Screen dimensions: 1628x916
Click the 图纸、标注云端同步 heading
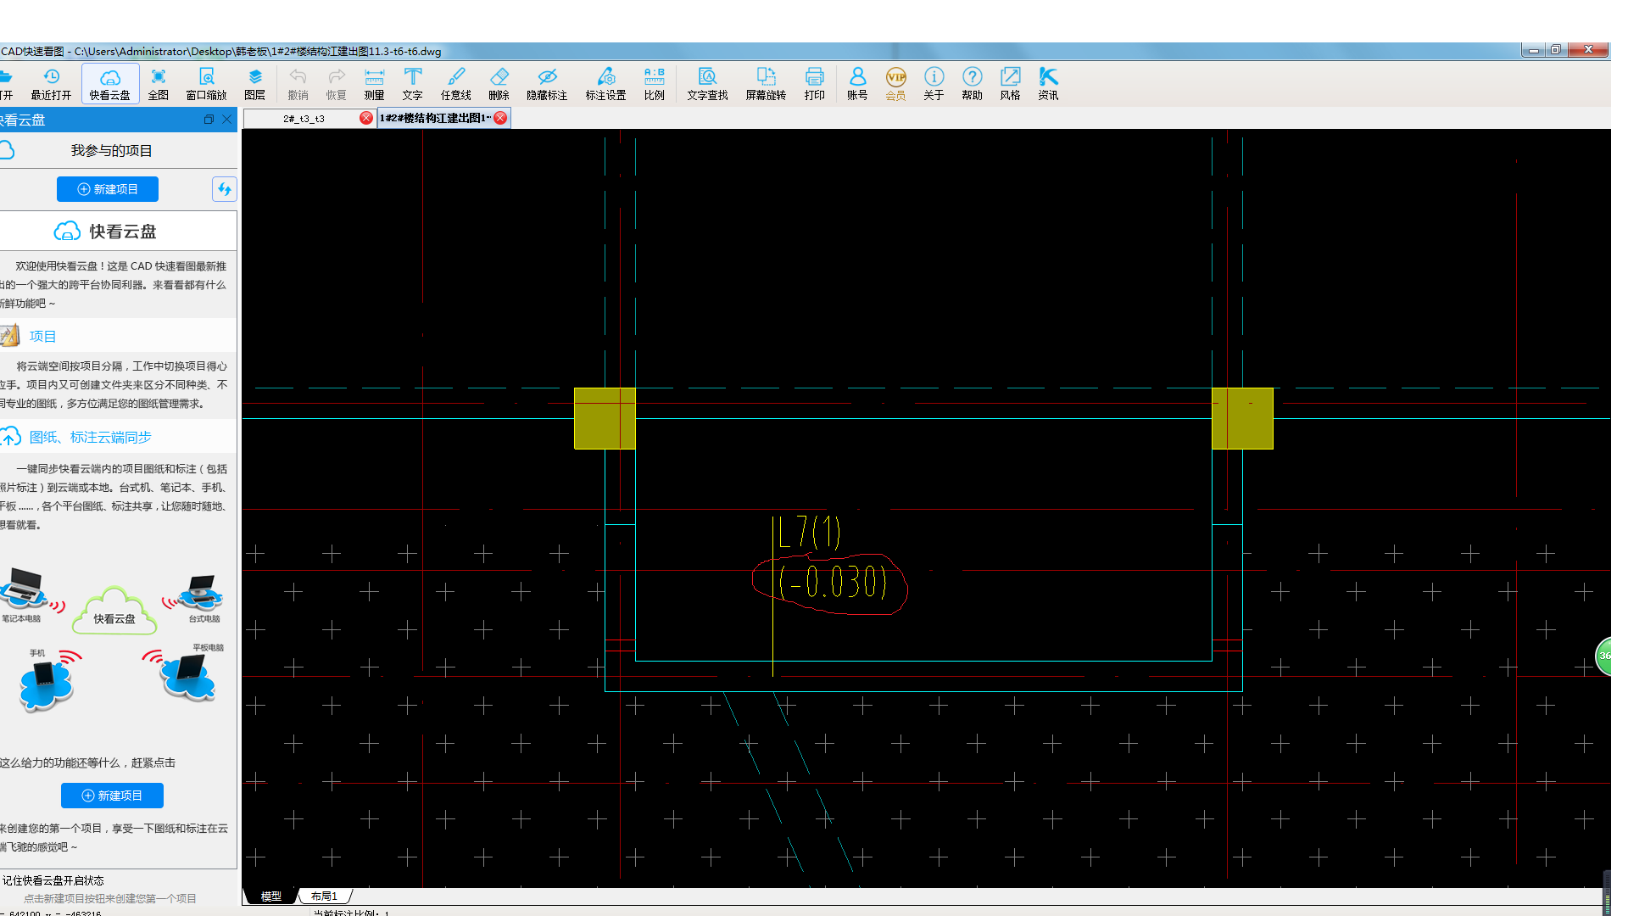point(90,438)
